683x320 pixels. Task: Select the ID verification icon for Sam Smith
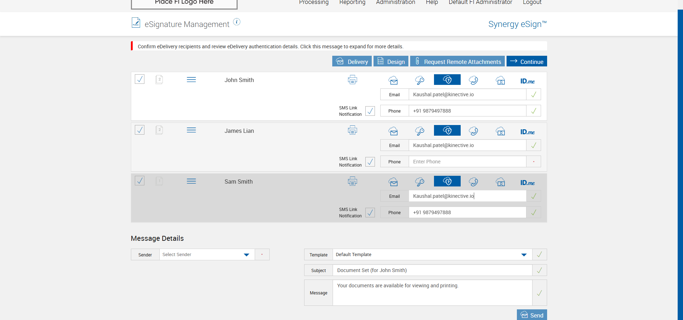point(501,182)
